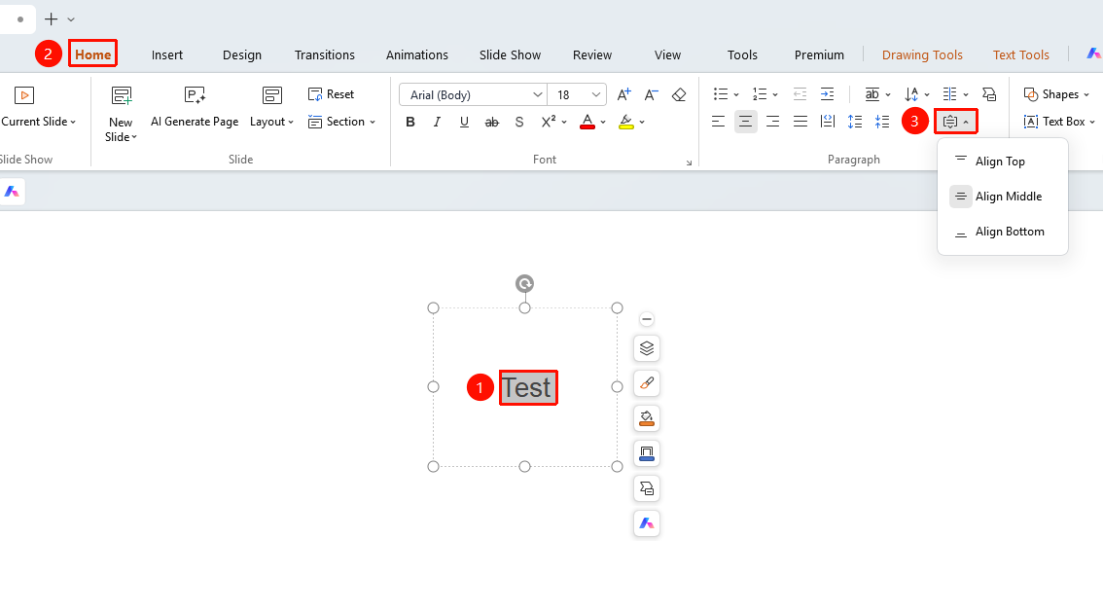Clear formatting with the eraser icon
Image resolution: width=1103 pixels, height=611 pixels.
point(679,95)
